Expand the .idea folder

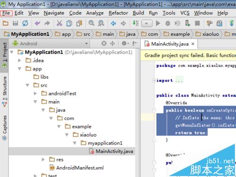pyautogui.click(x=19, y=60)
